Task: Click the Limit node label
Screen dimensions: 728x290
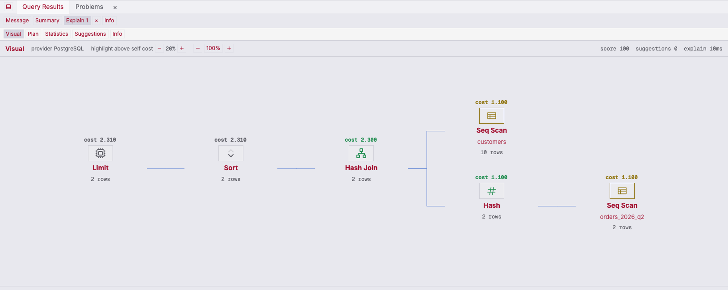Action: (x=100, y=168)
